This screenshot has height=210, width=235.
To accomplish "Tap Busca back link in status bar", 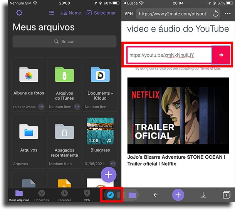I will [130, 3].
